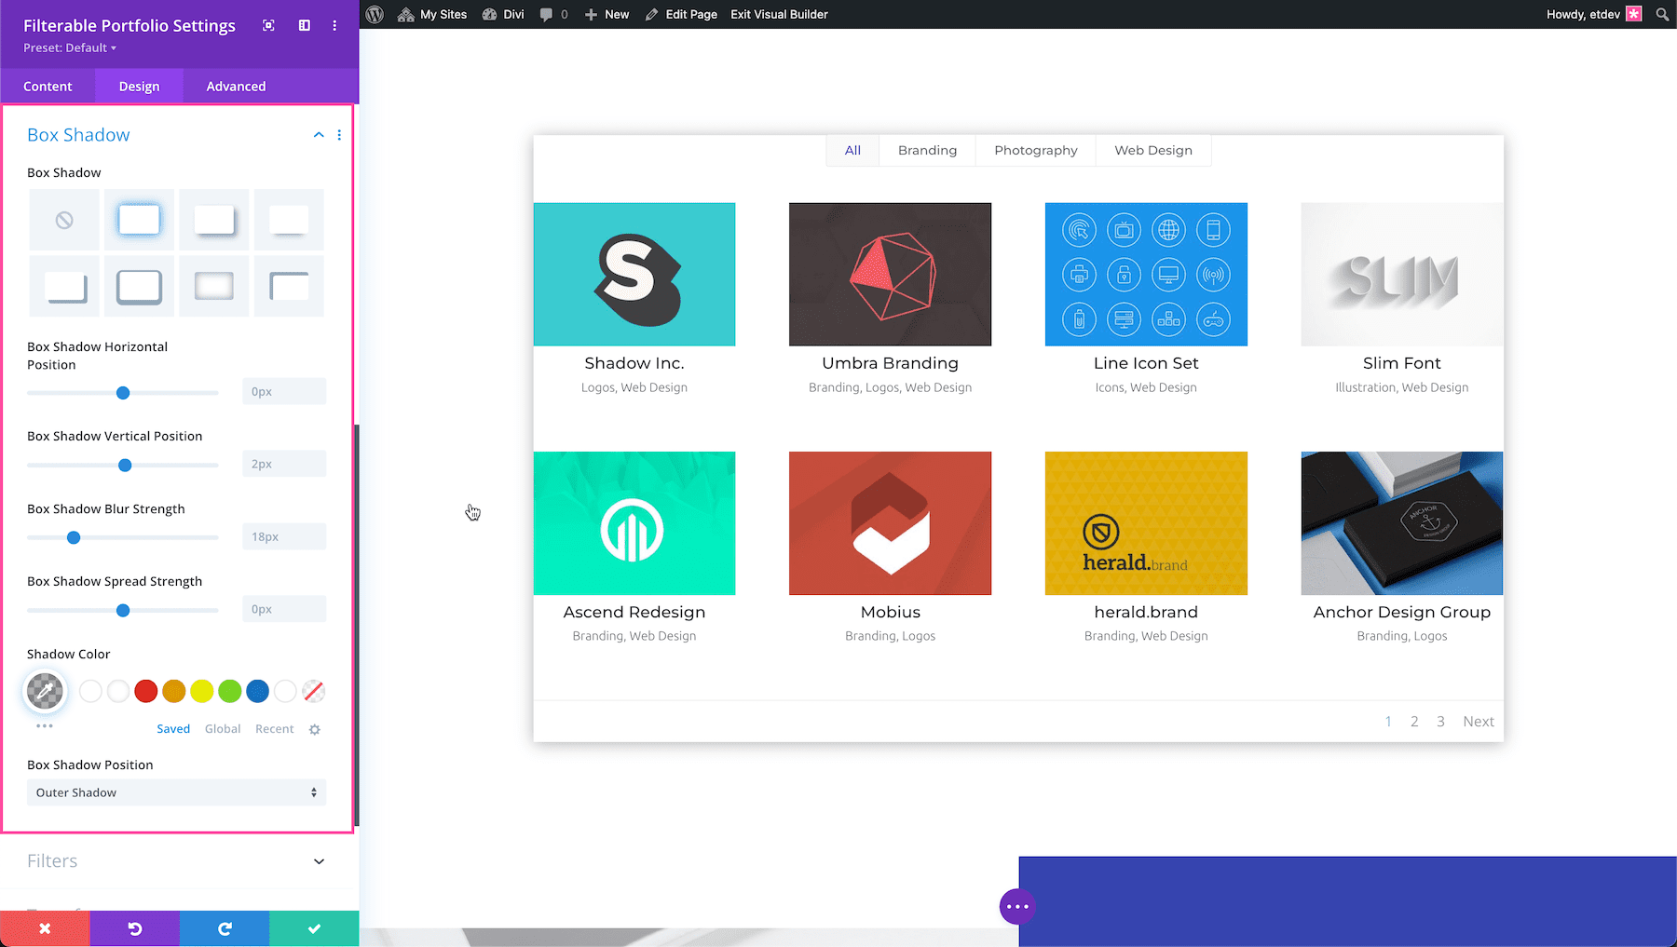Open the purple builder options dots button
Image resolution: width=1677 pixels, height=947 pixels.
pos(1017,906)
